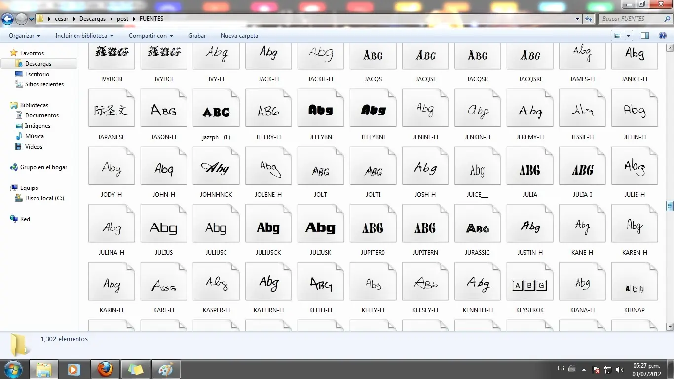This screenshot has height=379, width=674.
Task: Select Red in the navigation pane
Action: [x=25, y=219]
